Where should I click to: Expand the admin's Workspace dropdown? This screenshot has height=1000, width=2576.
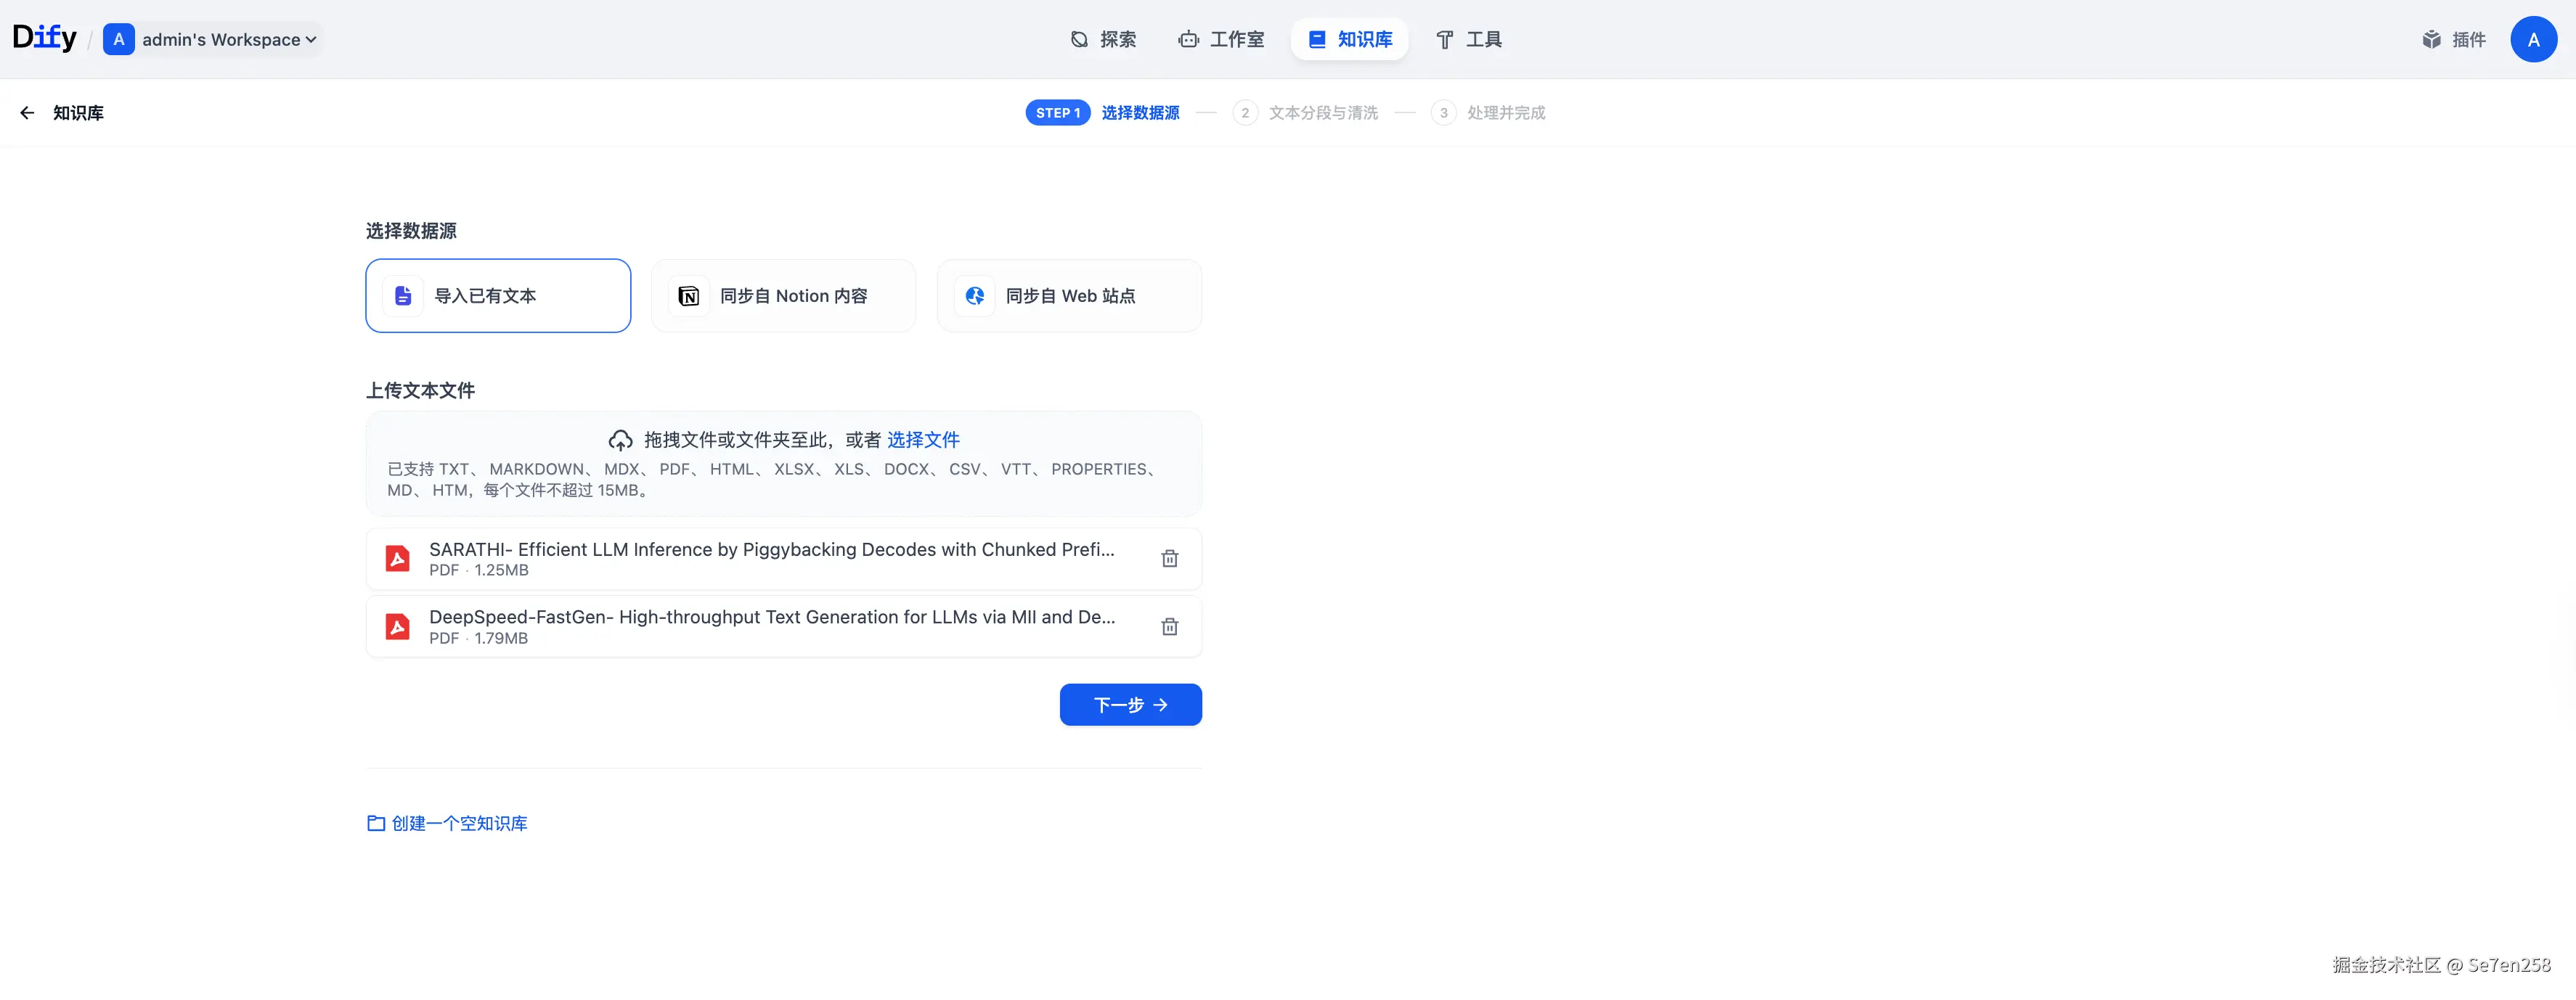[229, 39]
